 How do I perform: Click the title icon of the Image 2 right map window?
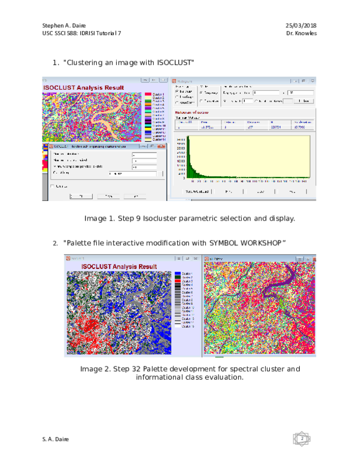[207, 258]
